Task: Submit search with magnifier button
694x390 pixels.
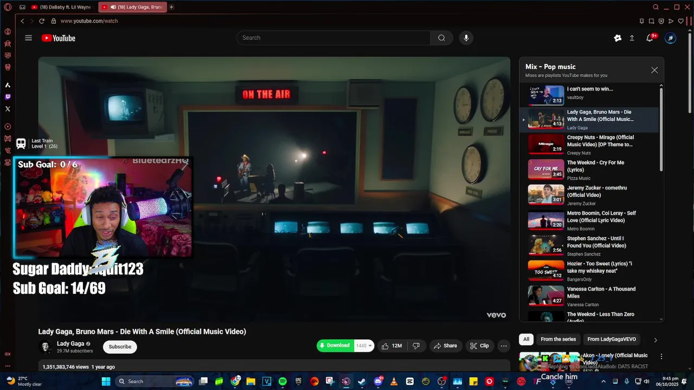Action: coord(441,38)
